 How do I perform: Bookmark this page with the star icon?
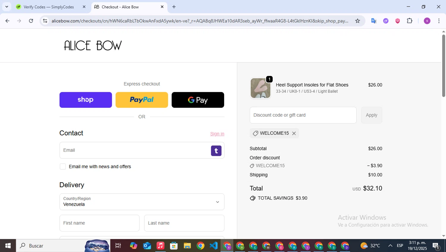pos(357,21)
